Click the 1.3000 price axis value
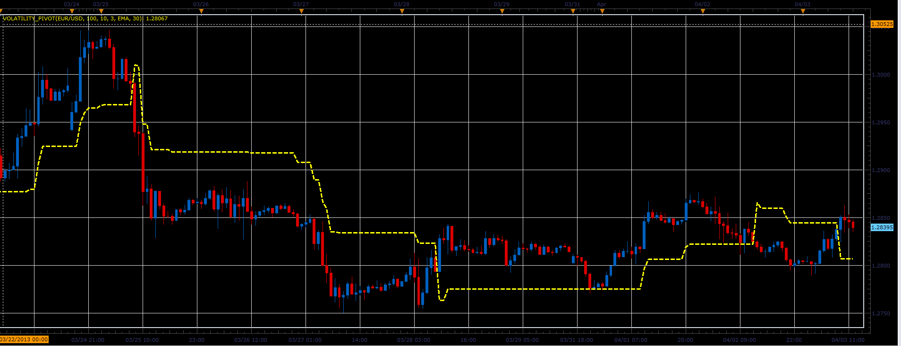This screenshot has width=901, height=346. 881,75
